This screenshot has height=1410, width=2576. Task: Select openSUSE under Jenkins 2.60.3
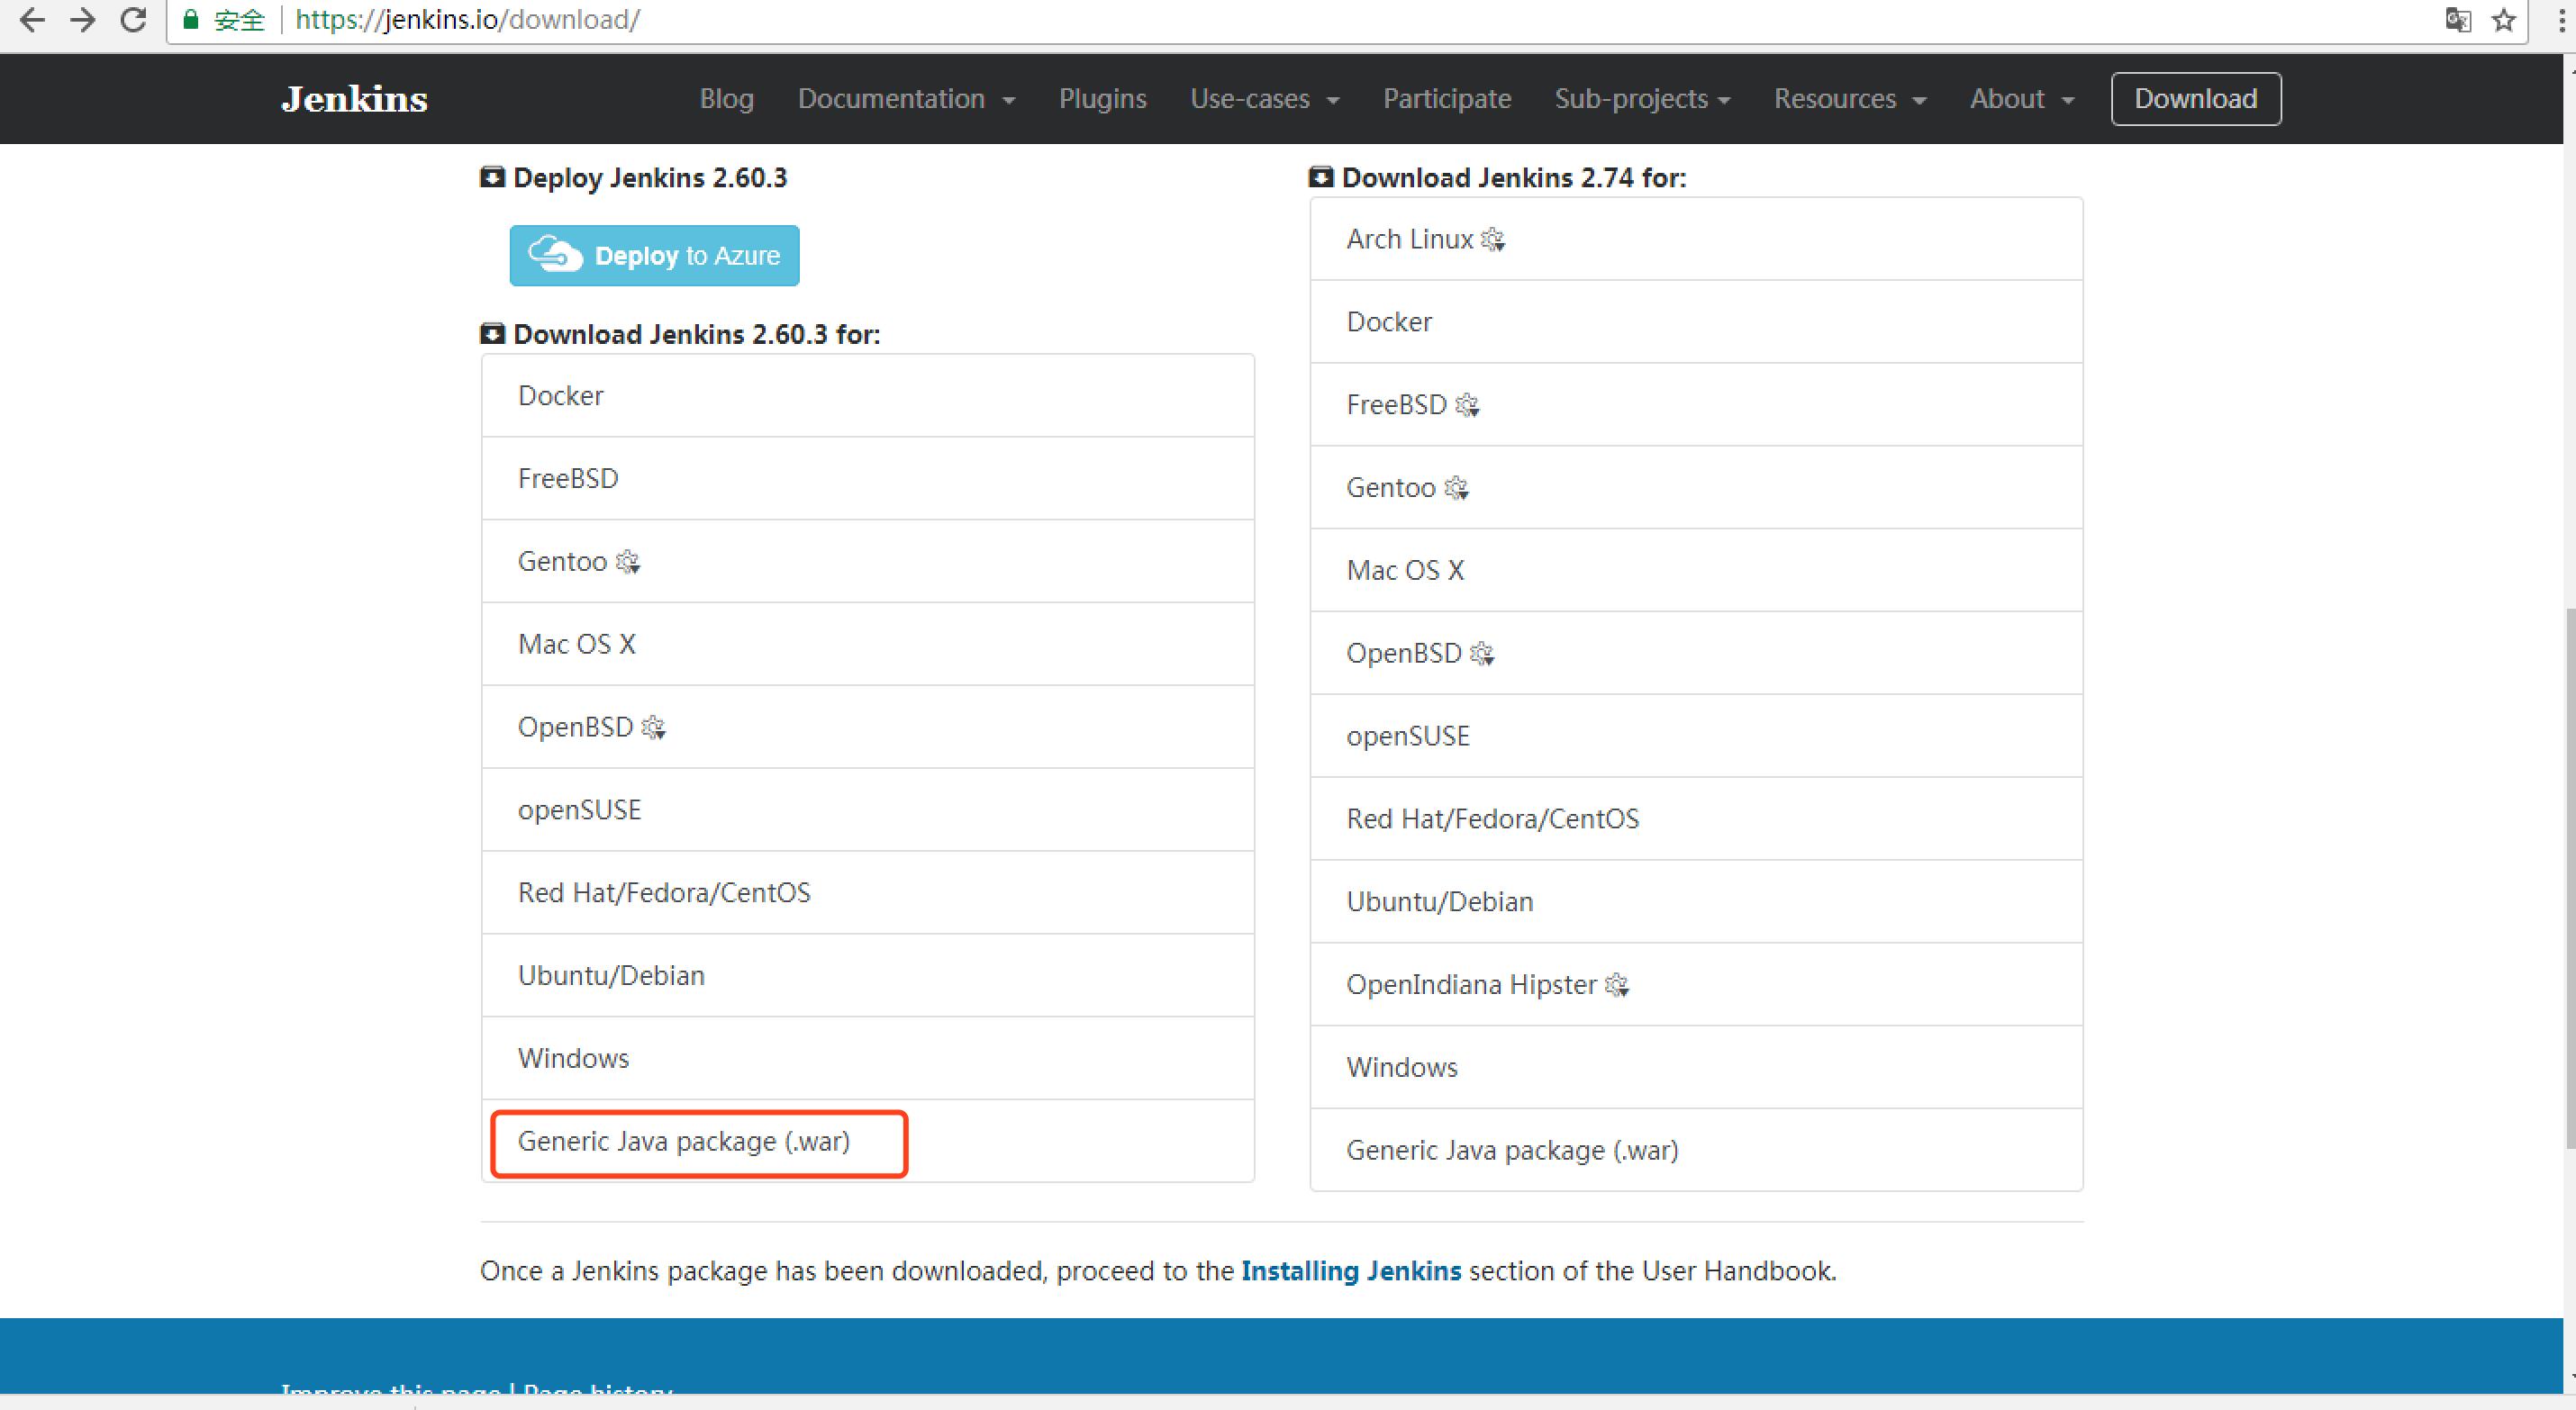(867, 811)
